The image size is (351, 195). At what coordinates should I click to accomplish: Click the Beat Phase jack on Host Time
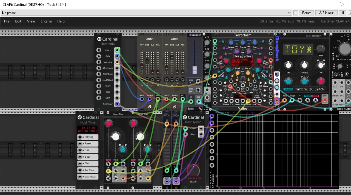tap(80, 177)
